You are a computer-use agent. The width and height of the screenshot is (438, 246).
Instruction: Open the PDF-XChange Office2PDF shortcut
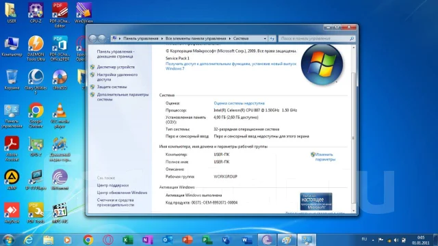[x=60, y=49]
